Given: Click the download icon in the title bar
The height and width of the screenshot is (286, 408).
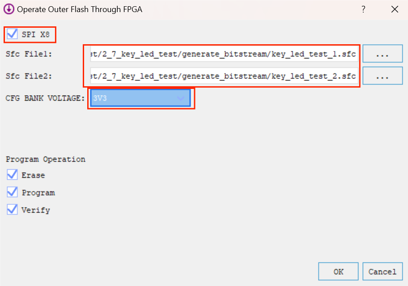Looking at the screenshot, I should [x=8, y=9].
